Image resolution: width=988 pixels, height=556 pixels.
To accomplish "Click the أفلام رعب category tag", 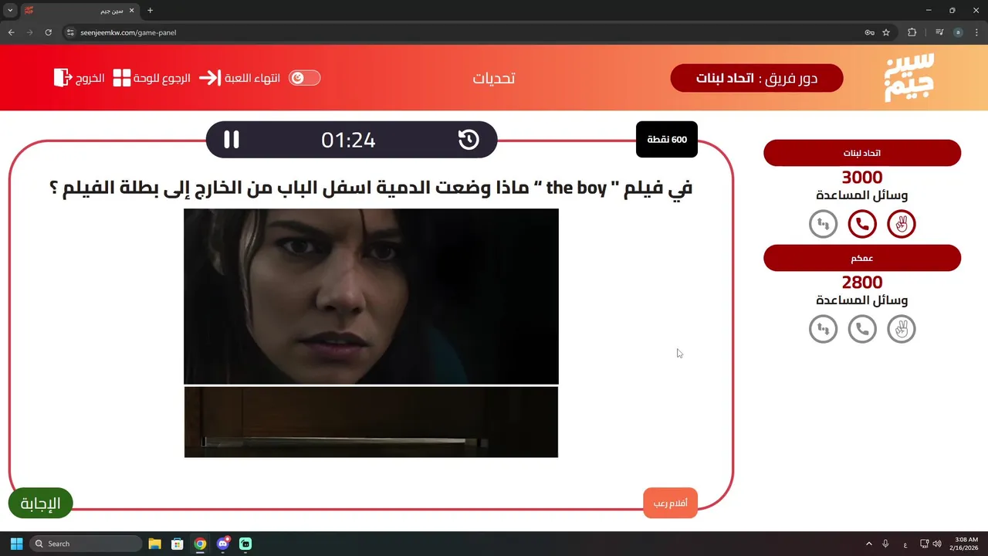I will pos(670,503).
